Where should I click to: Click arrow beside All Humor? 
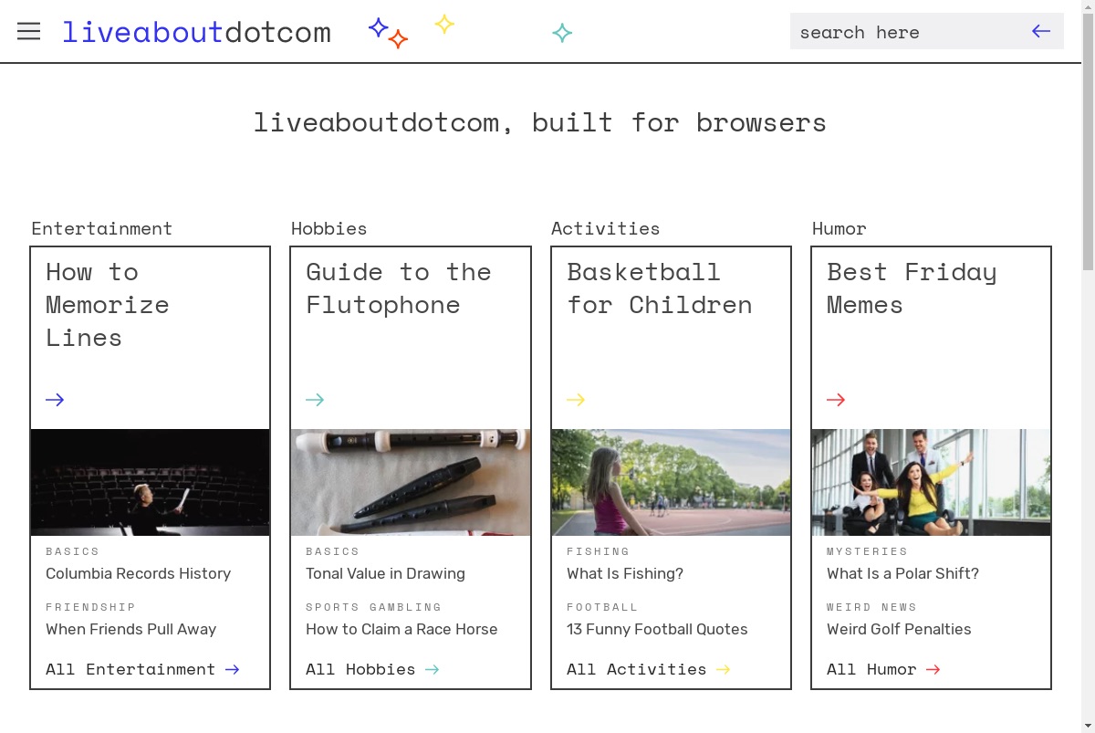(x=933, y=670)
